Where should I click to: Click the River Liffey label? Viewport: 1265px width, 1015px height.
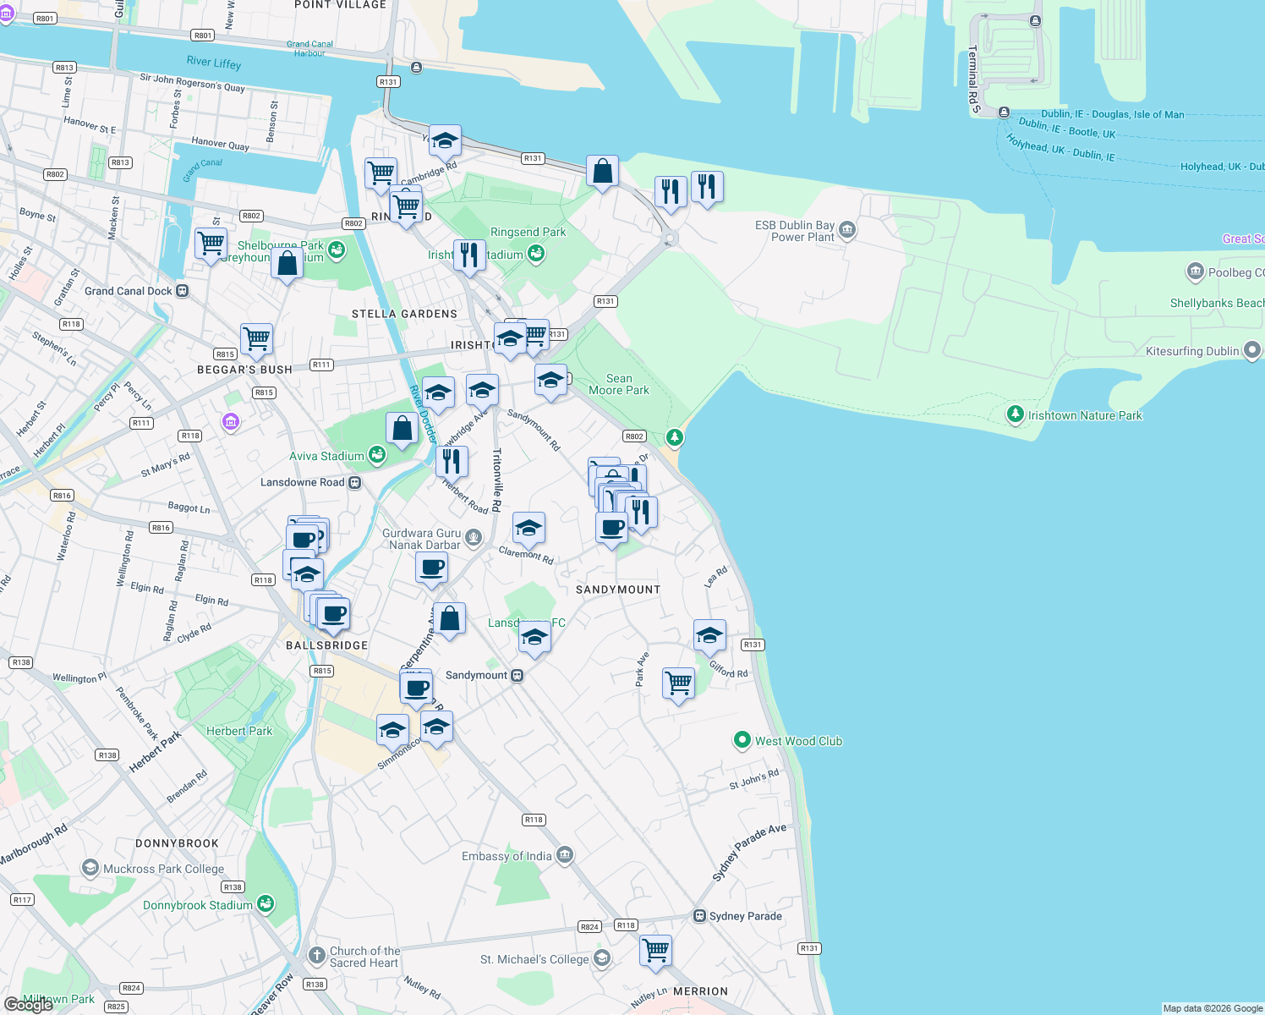[x=214, y=62]
